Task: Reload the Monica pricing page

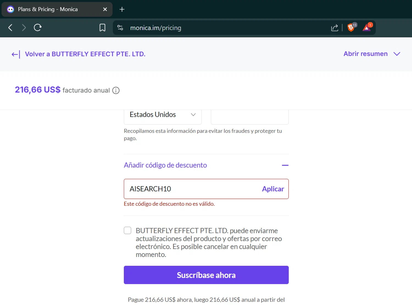Action: (x=38, y=27)
